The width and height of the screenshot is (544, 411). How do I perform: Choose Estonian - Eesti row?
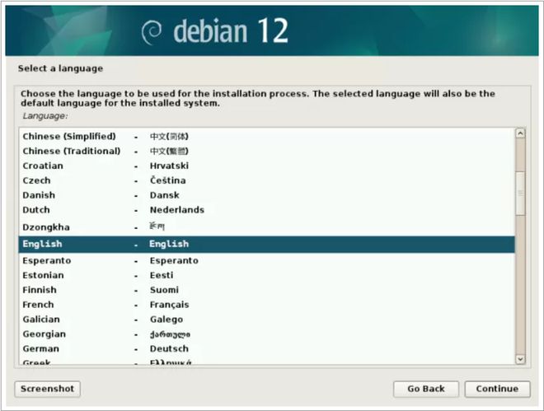[266, 275]
